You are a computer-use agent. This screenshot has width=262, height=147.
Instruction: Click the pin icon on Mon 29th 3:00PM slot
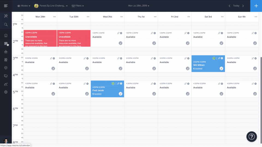51,59
